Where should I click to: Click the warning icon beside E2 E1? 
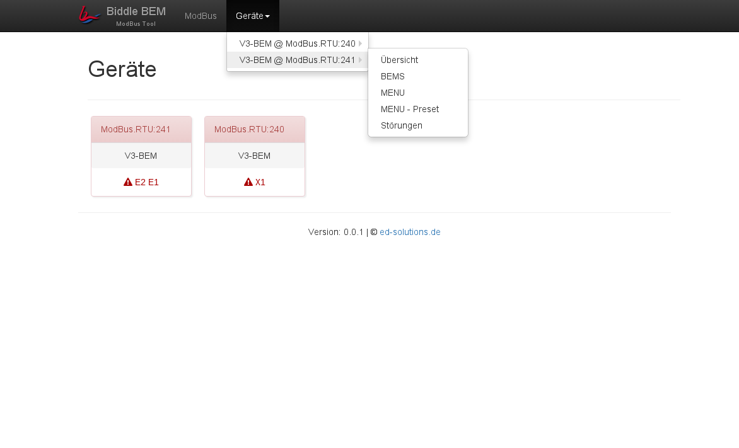pos(128,182)
